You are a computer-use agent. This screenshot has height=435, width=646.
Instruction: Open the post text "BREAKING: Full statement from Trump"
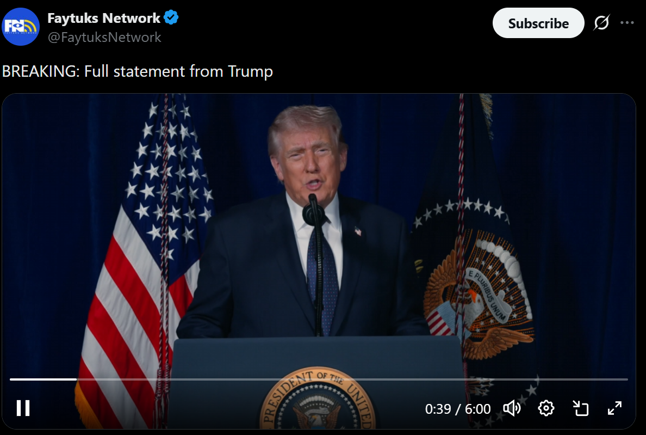click(137, 71)
